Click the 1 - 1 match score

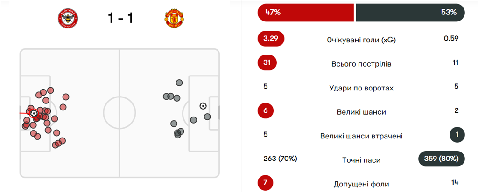pyautogui.click(x=120, y=18)
